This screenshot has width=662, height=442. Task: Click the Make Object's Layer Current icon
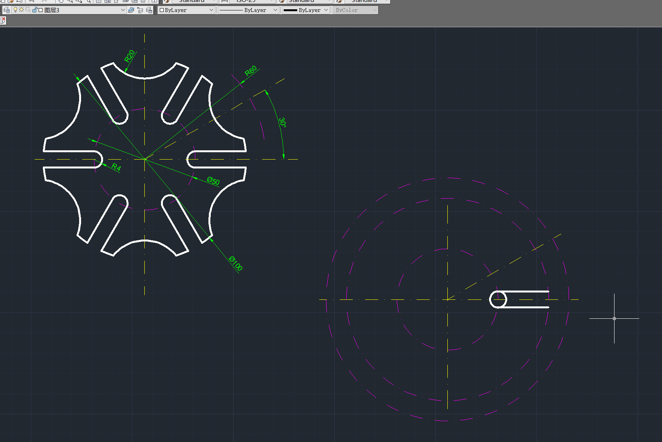coord(131,10)
